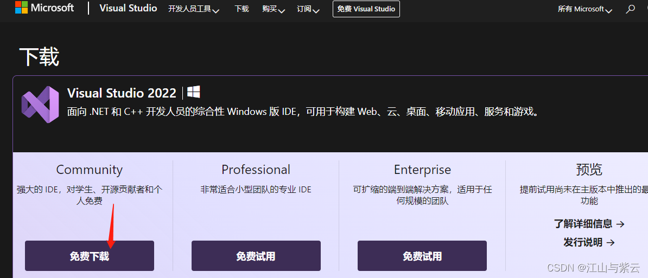Click the Windows logo beside Visual Studio 2022
648x278 pixels.
(193, 92)
